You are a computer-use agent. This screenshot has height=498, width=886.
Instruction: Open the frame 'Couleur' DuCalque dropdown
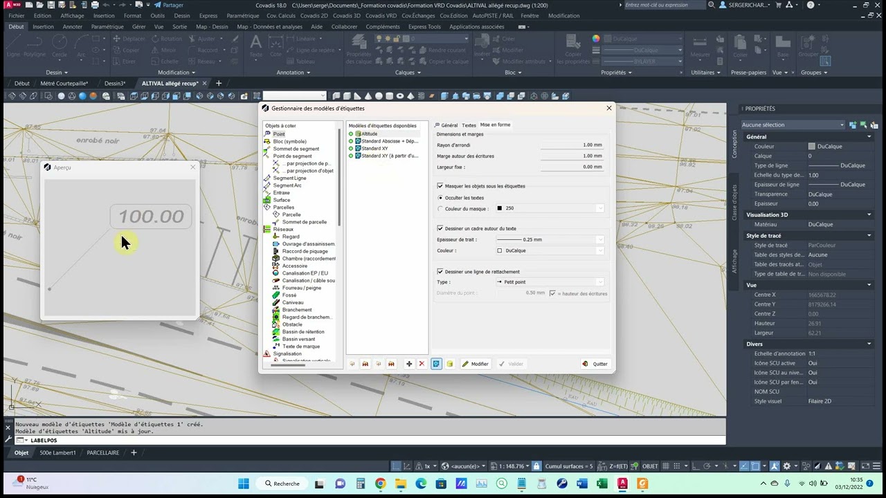coord(550,250)
